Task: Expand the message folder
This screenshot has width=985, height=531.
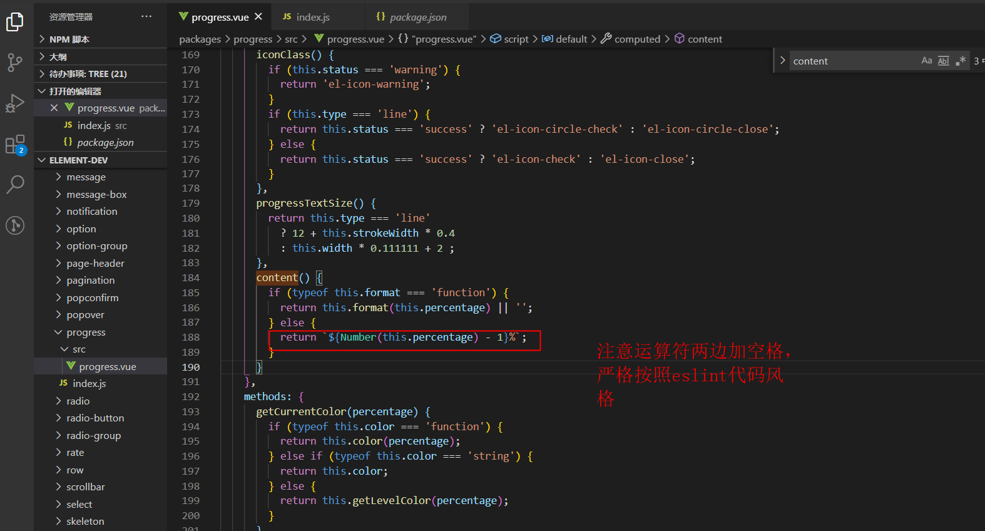Action: pyautogui.click(x=100, y=177)
